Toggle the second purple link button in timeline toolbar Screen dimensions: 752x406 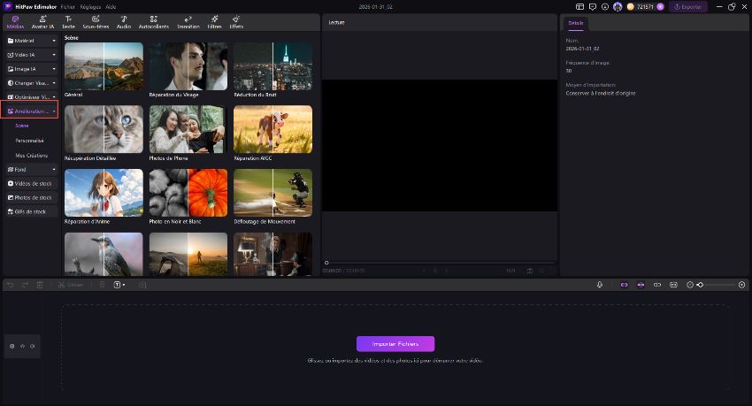click(640, 285)
